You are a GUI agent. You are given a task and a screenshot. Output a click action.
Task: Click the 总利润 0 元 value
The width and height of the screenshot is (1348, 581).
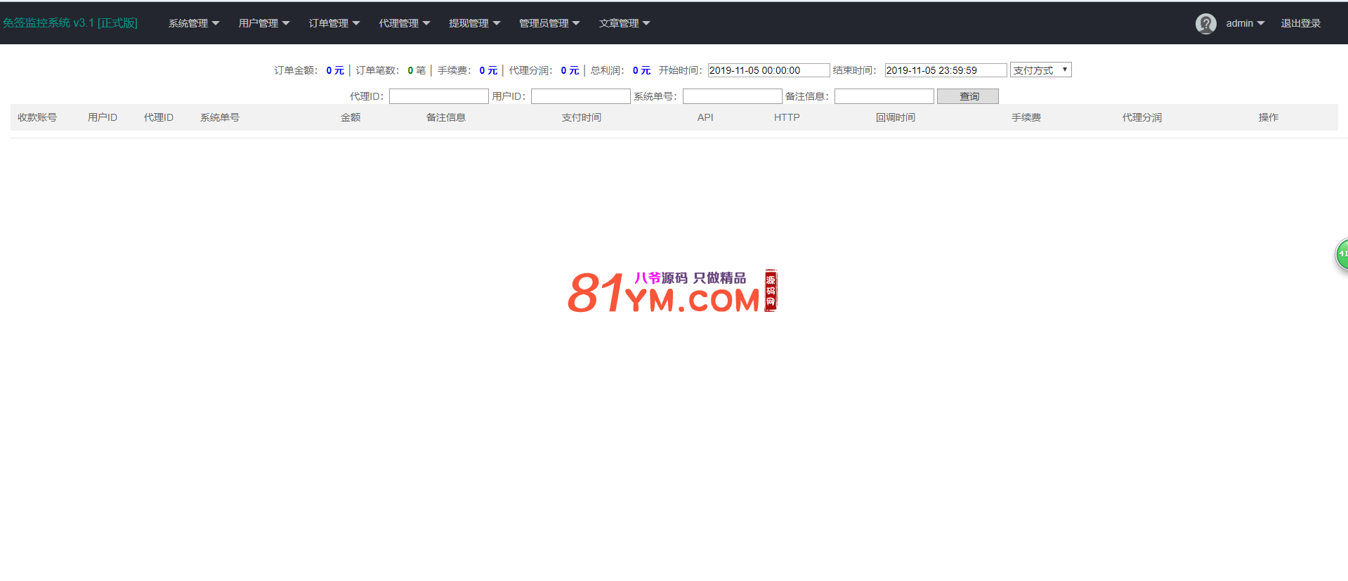pos(641,70)
